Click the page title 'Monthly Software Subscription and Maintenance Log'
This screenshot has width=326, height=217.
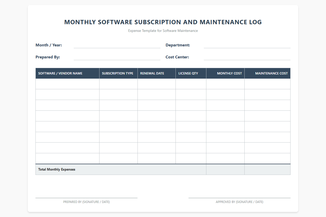(163, 22)
